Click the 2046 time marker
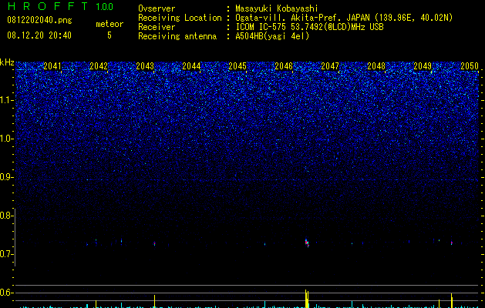The image size is (485, 308). [284, 65]
